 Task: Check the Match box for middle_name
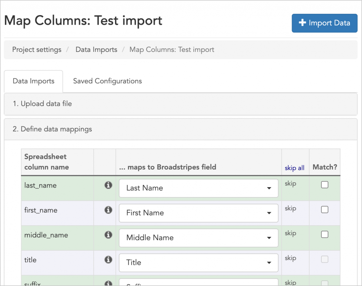[x=325, y=234]
